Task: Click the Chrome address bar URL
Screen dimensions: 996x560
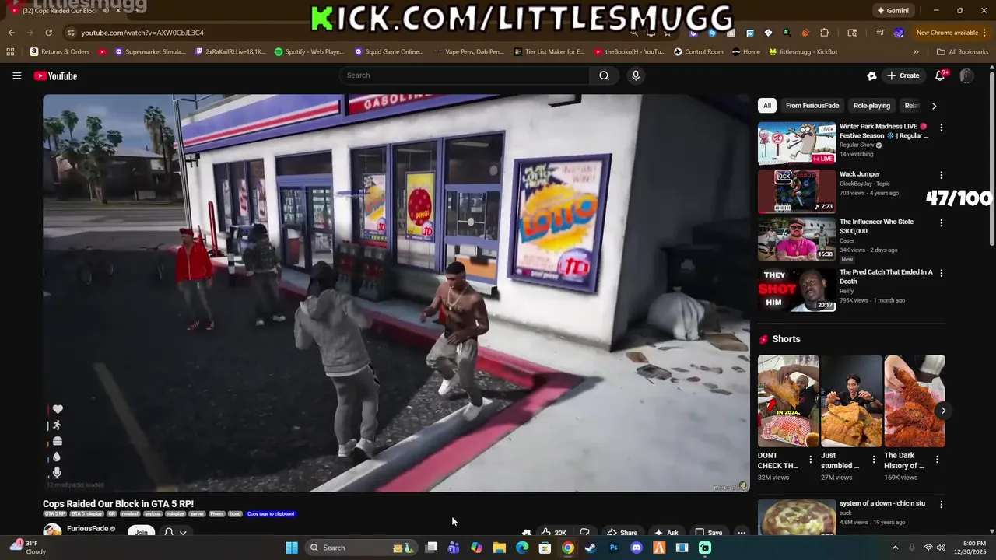Action: coord(142,33)
